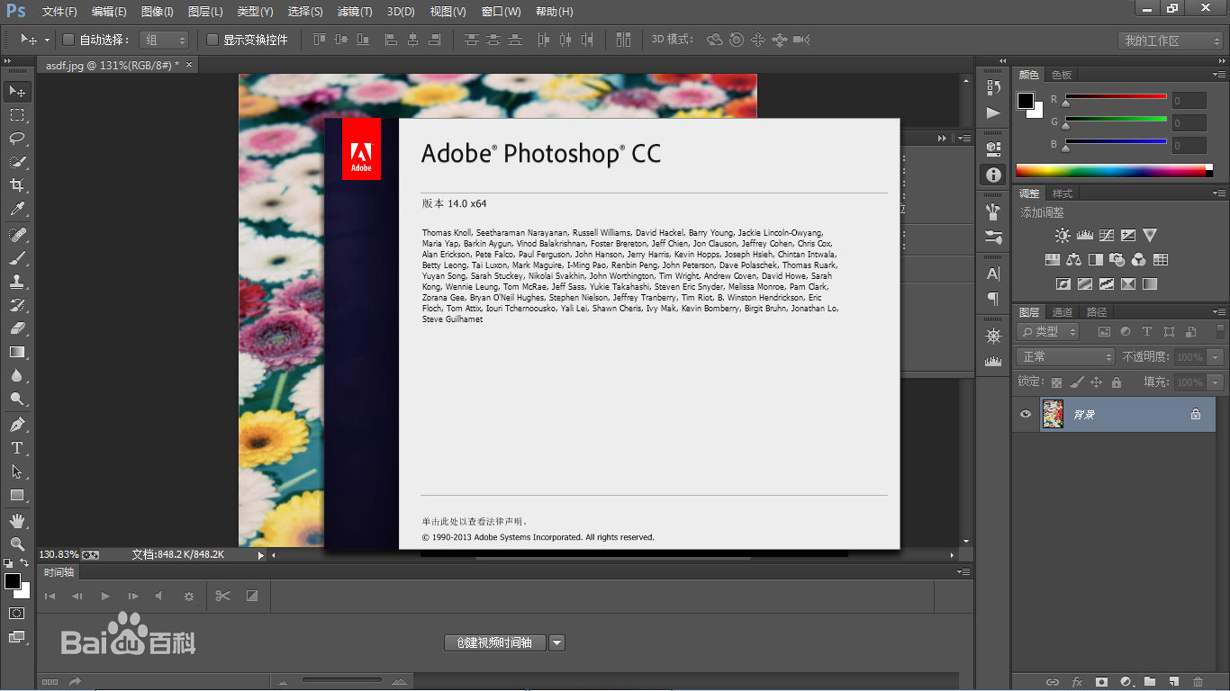Click the Brightness/Contrast adjustment icon
1230x691 pixels.
click(1063, 236)
